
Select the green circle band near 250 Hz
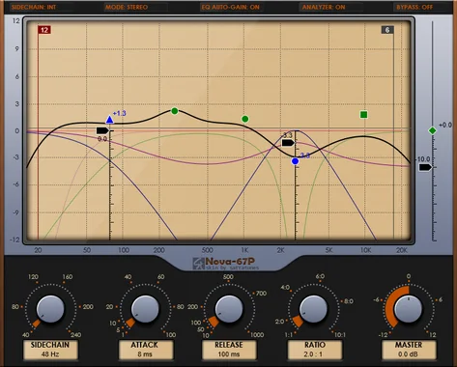pyautogui.click(x=175, y=111)
